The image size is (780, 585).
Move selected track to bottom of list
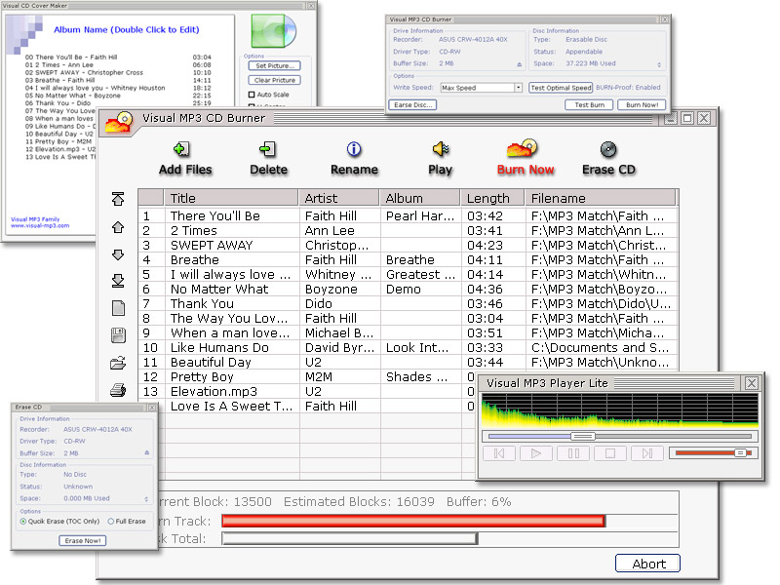pyautogui.click(x=118, y=281)
